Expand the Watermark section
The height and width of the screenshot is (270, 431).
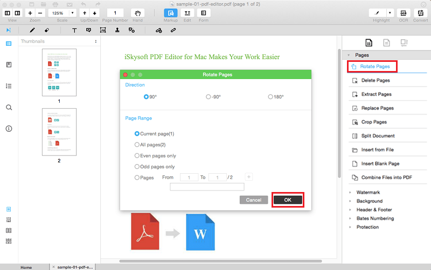click(350, 193)
